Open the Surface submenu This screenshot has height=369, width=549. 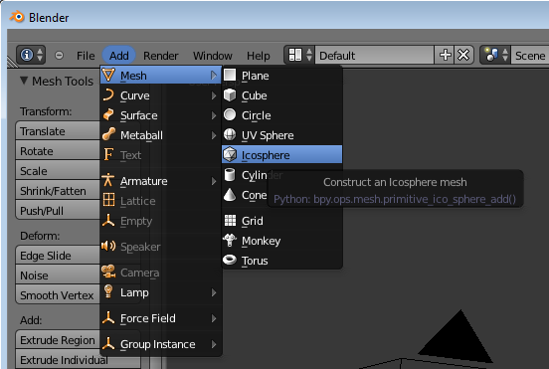[x=161, y=115]
